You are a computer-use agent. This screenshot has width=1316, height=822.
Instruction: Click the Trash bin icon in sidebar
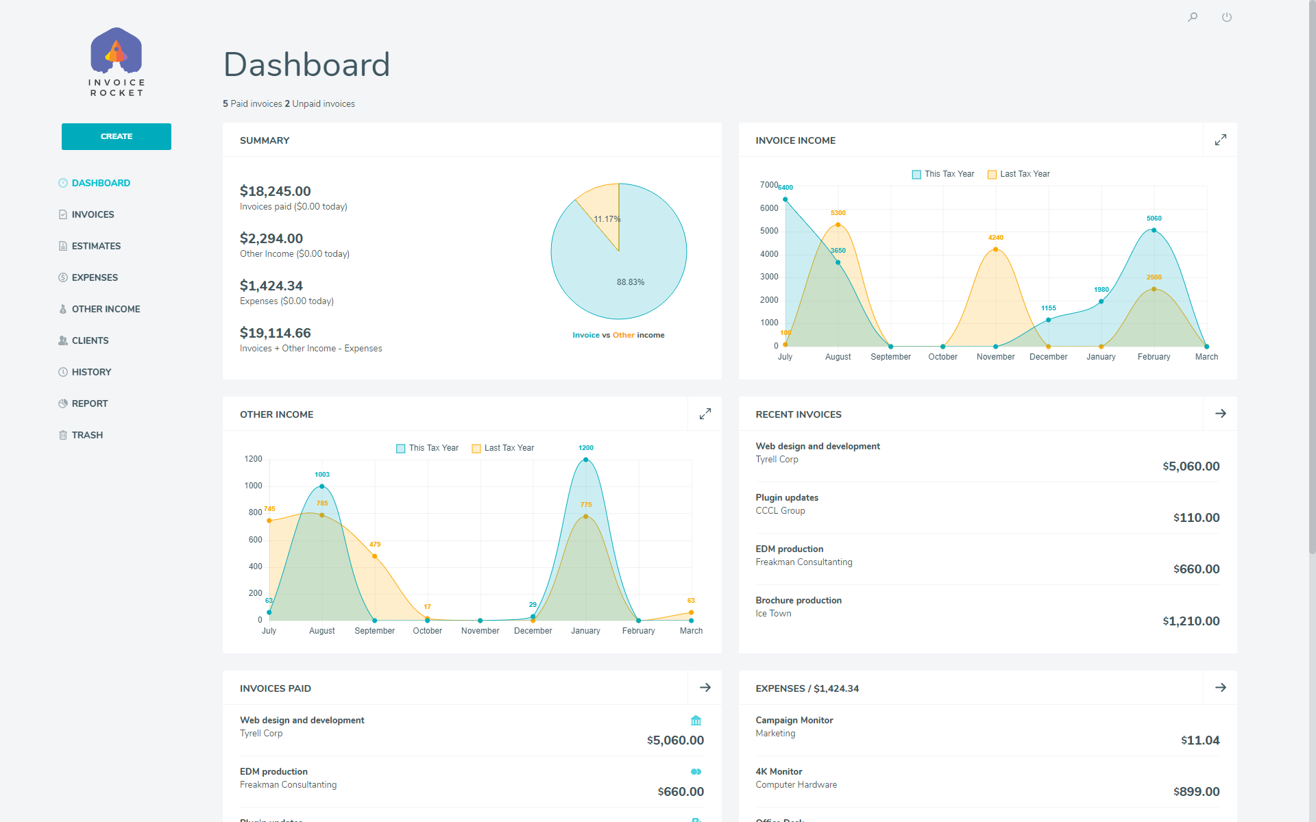coord(63,435)
